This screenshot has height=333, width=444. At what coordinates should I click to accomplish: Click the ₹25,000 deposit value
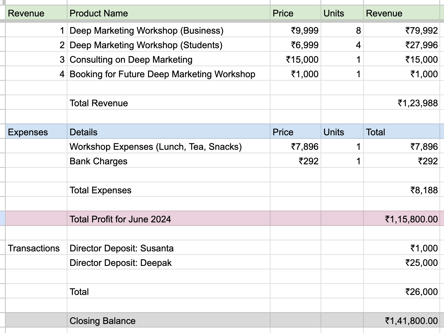point(402,263)
